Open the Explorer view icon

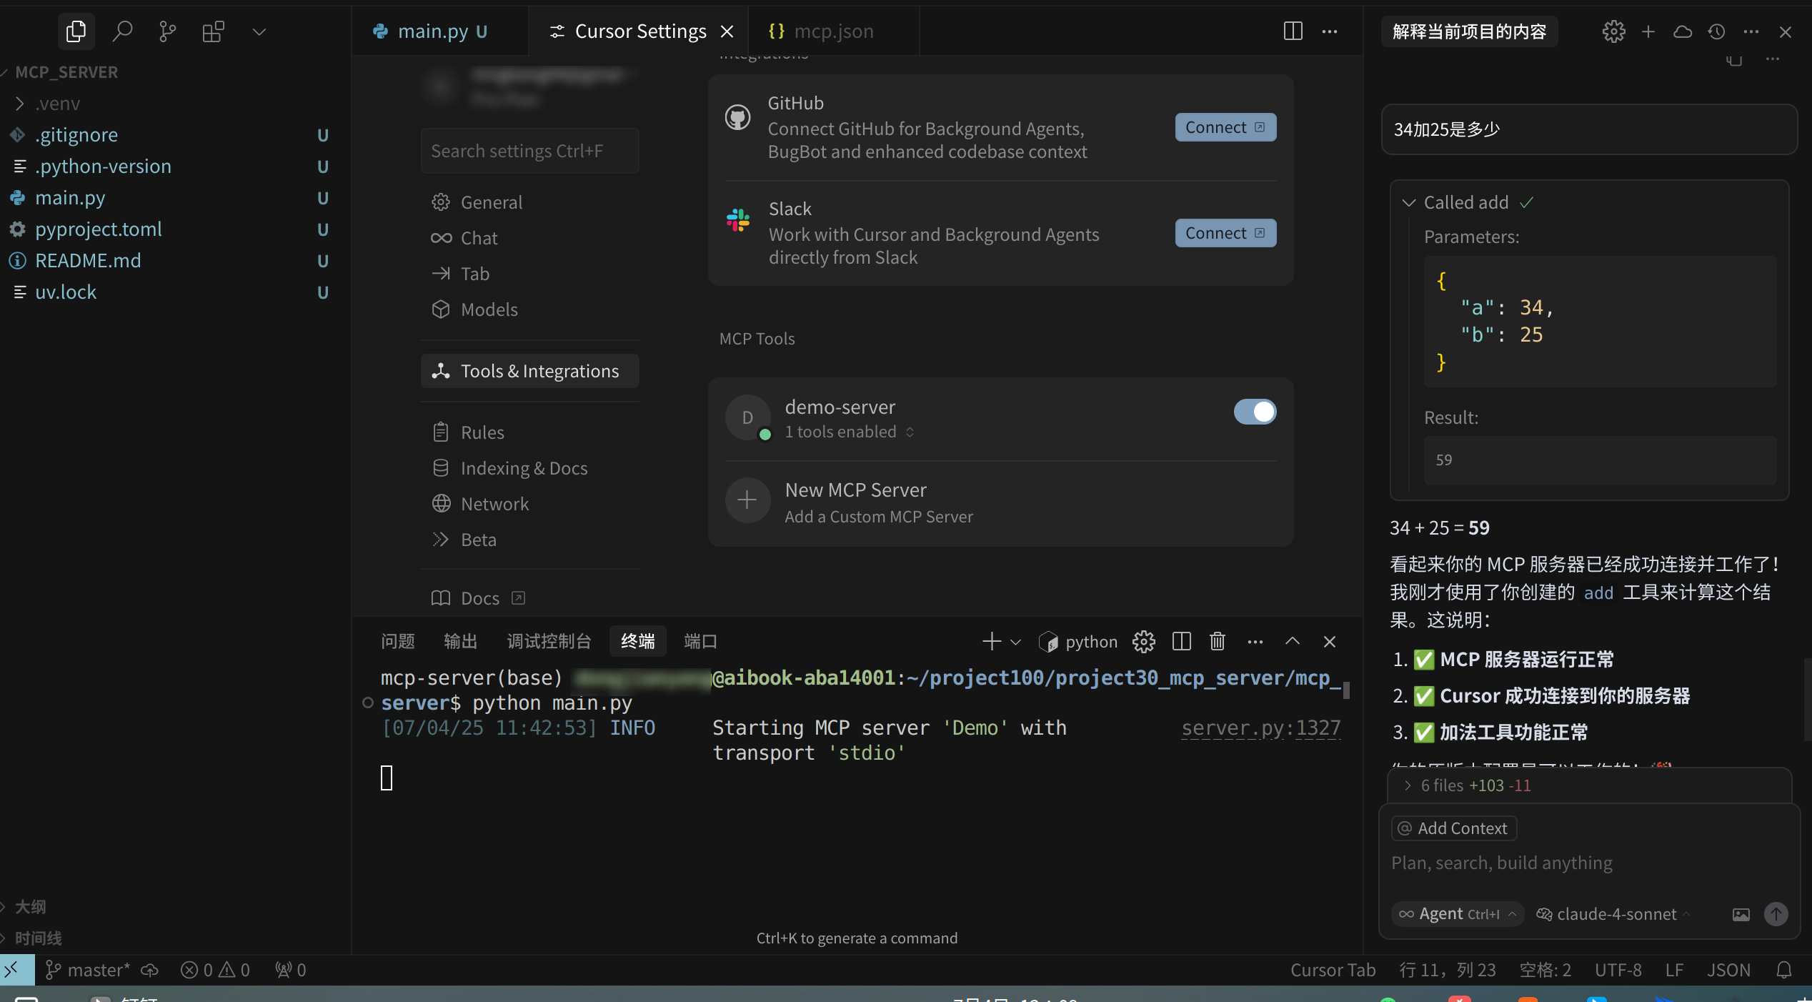(x=76, y=31)
